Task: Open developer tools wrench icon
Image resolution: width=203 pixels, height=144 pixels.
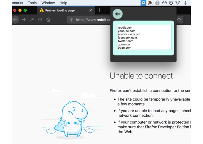Action: point(32,20)
